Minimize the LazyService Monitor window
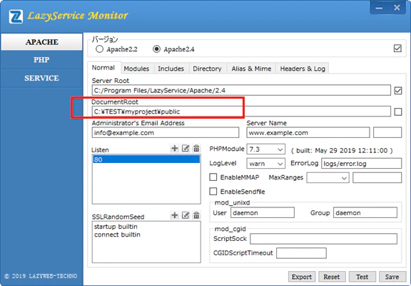This screenshot has height=286, width=411. click(x=379, y=8)
